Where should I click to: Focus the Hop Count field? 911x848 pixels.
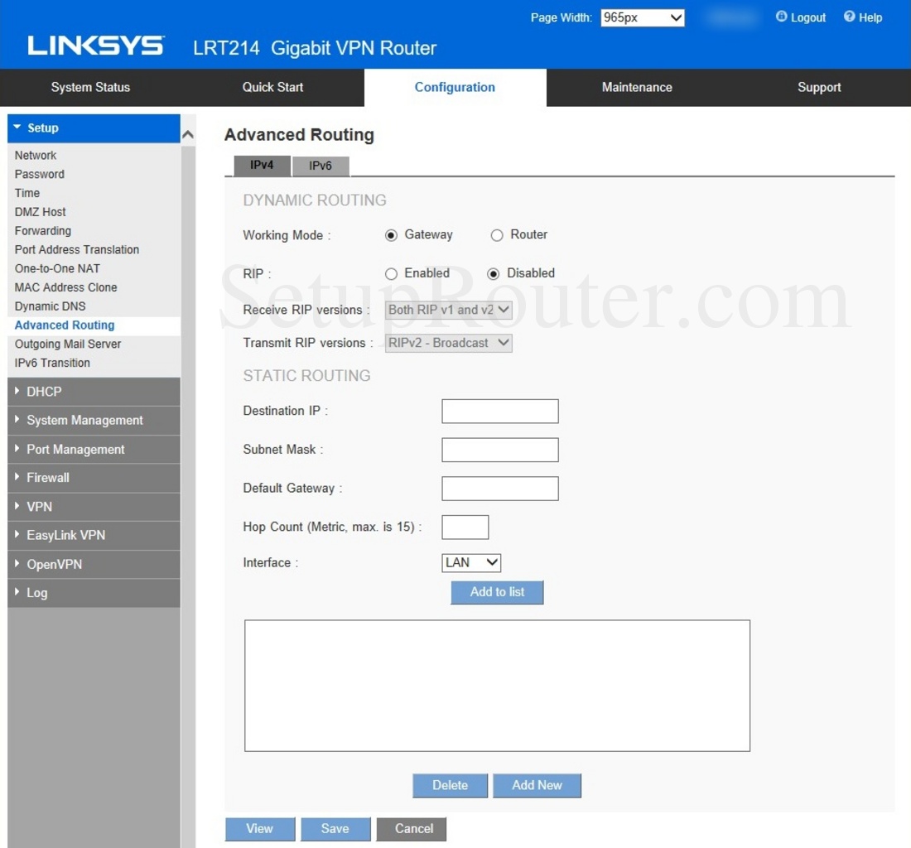[465, 528]
